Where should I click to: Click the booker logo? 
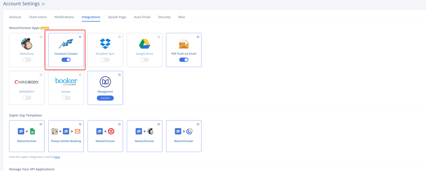[66, 82]
